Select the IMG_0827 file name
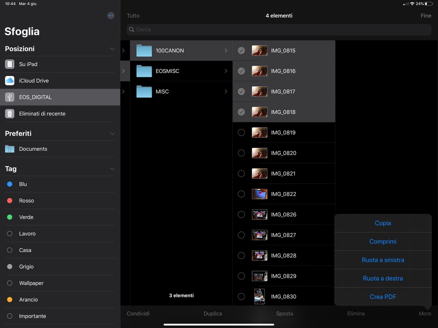The image size is (438, 328). tap(283, 235)
